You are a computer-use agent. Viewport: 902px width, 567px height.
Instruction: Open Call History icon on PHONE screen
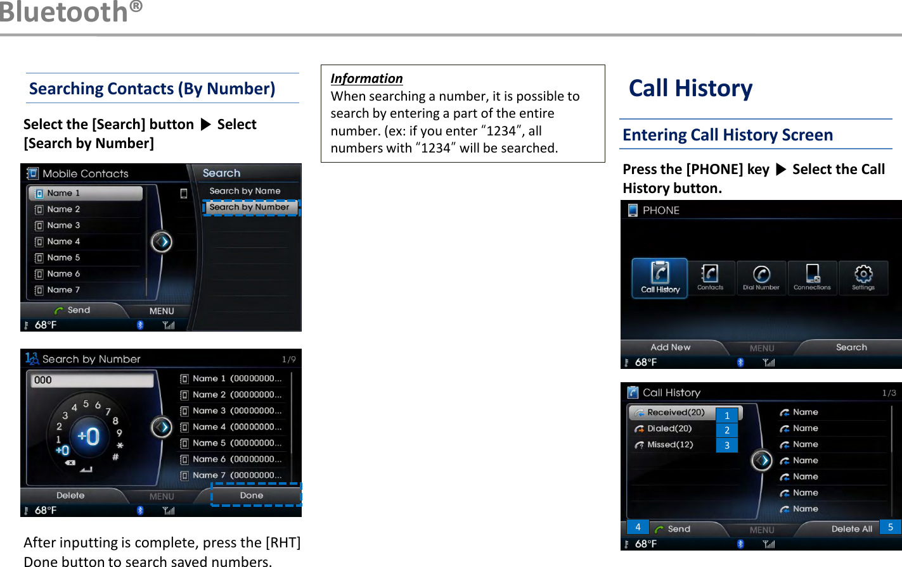(660, 278)
